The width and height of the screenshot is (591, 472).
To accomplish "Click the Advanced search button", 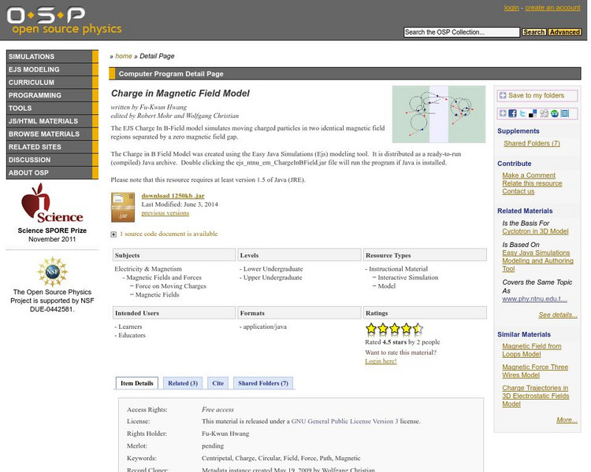I will [564, 32].
